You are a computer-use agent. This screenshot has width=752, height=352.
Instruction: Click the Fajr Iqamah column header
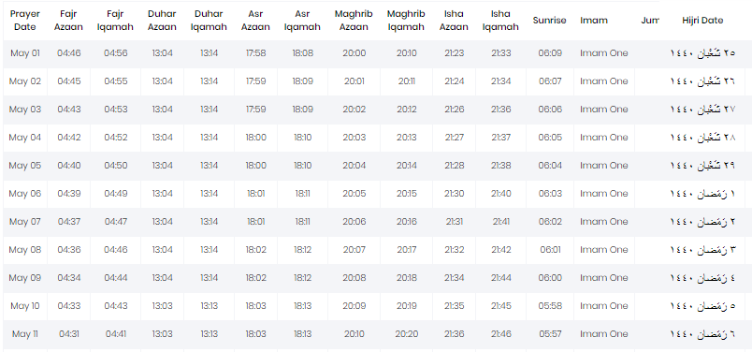(115, 21)
